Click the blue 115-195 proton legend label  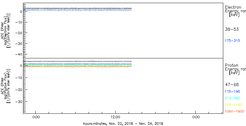232,92
